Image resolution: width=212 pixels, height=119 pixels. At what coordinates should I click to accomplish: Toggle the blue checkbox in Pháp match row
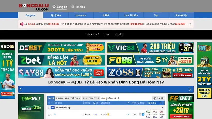coord(143,114)
